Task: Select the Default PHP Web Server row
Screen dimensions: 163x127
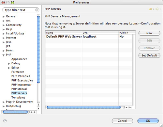Action: pos(89,37)
